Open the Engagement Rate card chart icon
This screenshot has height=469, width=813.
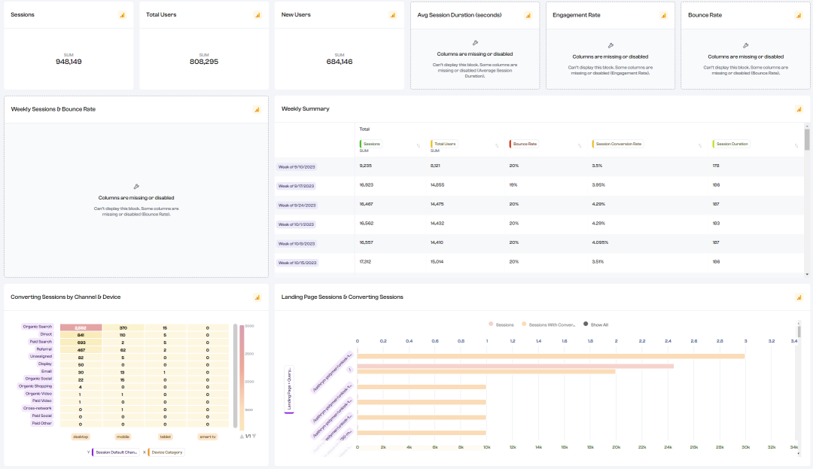(663, 15)
